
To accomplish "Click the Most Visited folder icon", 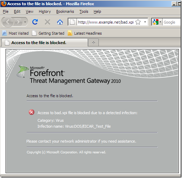I will [x=5, y=33].
